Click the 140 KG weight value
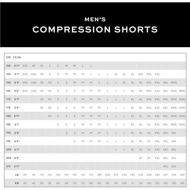Viewport: 190px width, 190px height. point(182,183)
